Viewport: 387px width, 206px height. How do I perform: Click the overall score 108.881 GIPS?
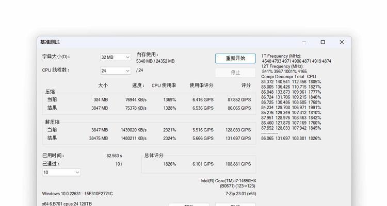click(x=238, y=164)
